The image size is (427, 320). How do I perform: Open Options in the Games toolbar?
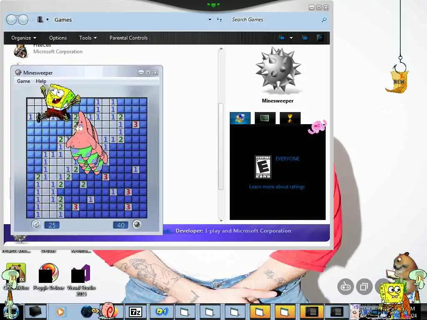point(58,38)
